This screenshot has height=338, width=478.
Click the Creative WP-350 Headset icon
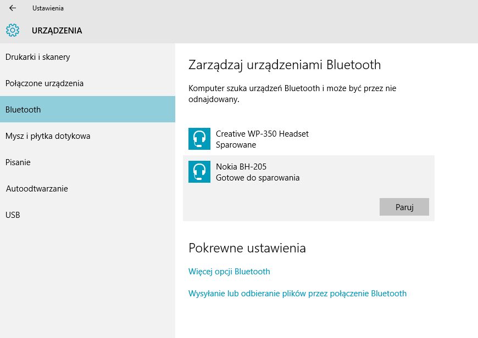199,139
